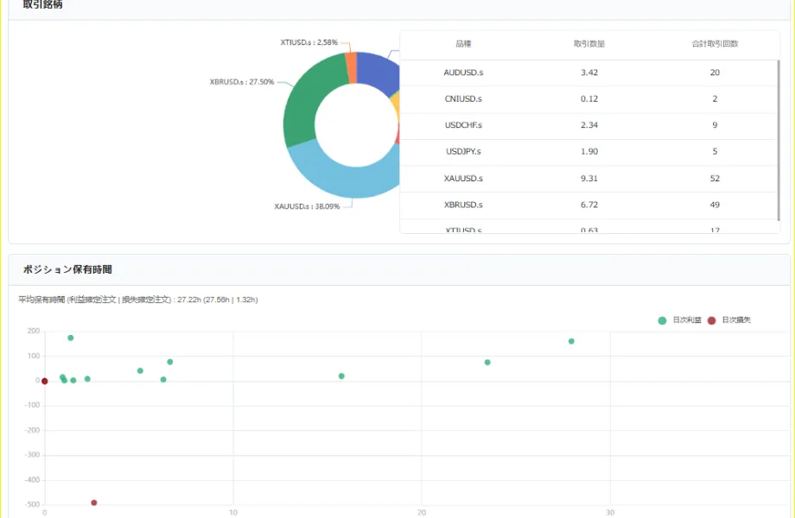Click the trade count 2 for CNIUSD.s
795x518 pixels.
tap(715, 98)
